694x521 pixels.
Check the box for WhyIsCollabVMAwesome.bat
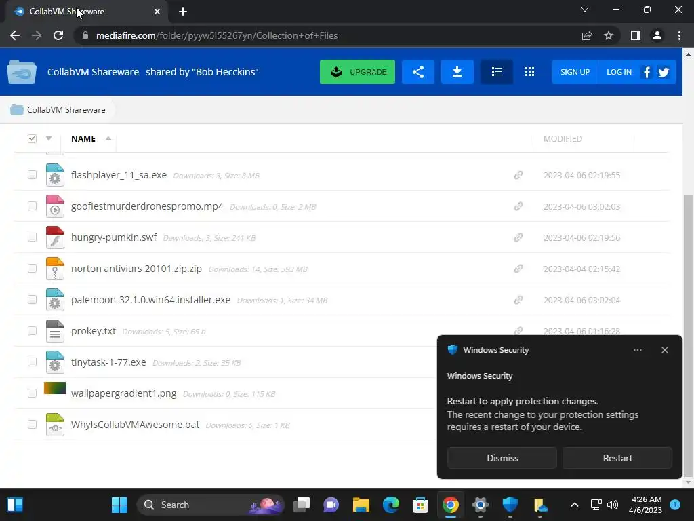(x=32, y=425)
